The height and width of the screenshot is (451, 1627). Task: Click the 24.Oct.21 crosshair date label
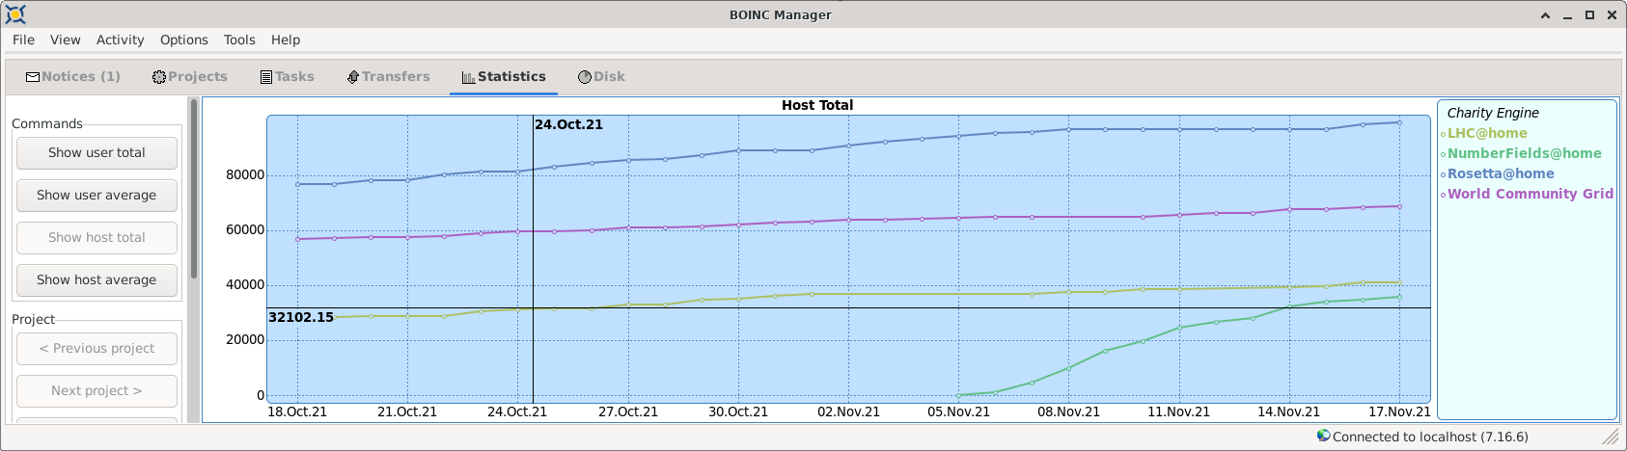[x=568, y=124]
